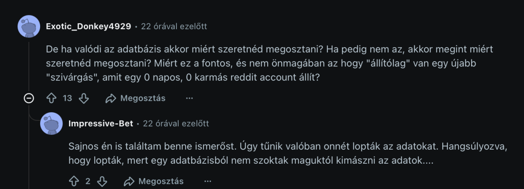Open more options for Impressive-Bet's reply
Screen dimensions: 524x189
pyautogui.click(x=207, y=181)
